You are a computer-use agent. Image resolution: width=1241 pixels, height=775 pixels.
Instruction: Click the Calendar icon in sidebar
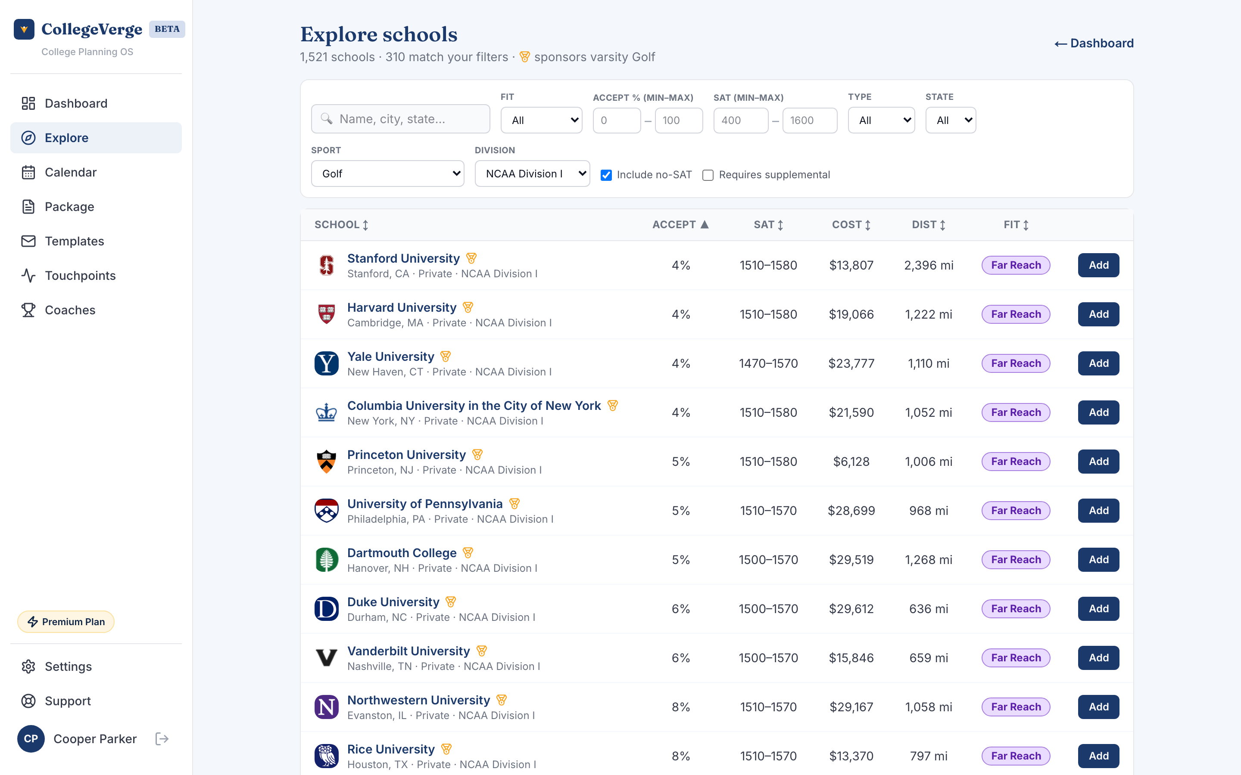pos(28,172)
